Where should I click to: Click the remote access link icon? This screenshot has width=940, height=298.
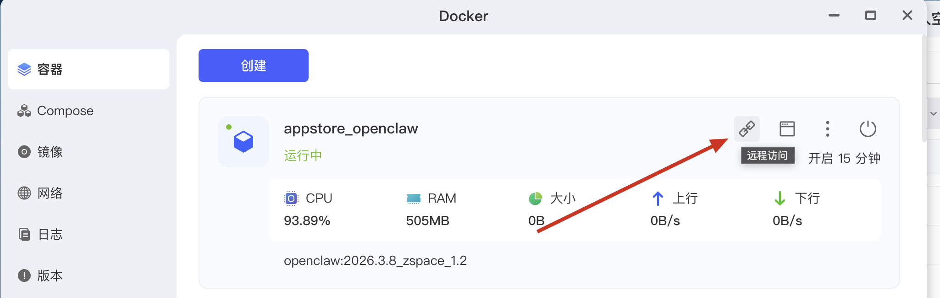point(746,129)
